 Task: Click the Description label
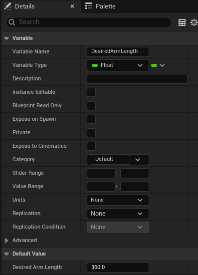(x=26, y=78)
